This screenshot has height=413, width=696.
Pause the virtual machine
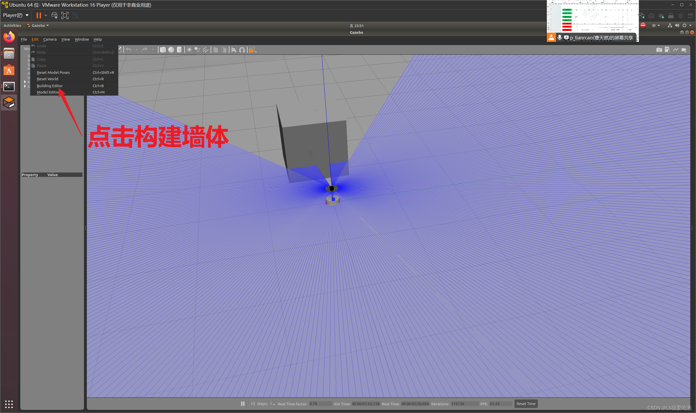pos(39,15)
